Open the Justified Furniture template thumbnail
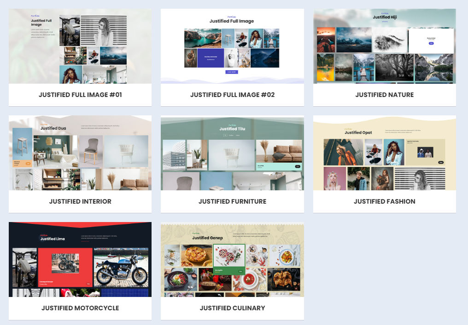The image size is (468, 325). (232, 153)
